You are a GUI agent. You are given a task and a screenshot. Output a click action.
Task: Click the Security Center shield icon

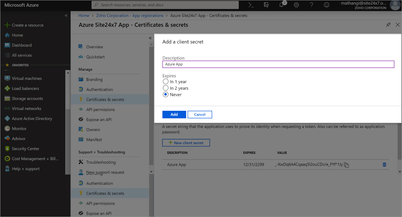(x=7, y=149)
